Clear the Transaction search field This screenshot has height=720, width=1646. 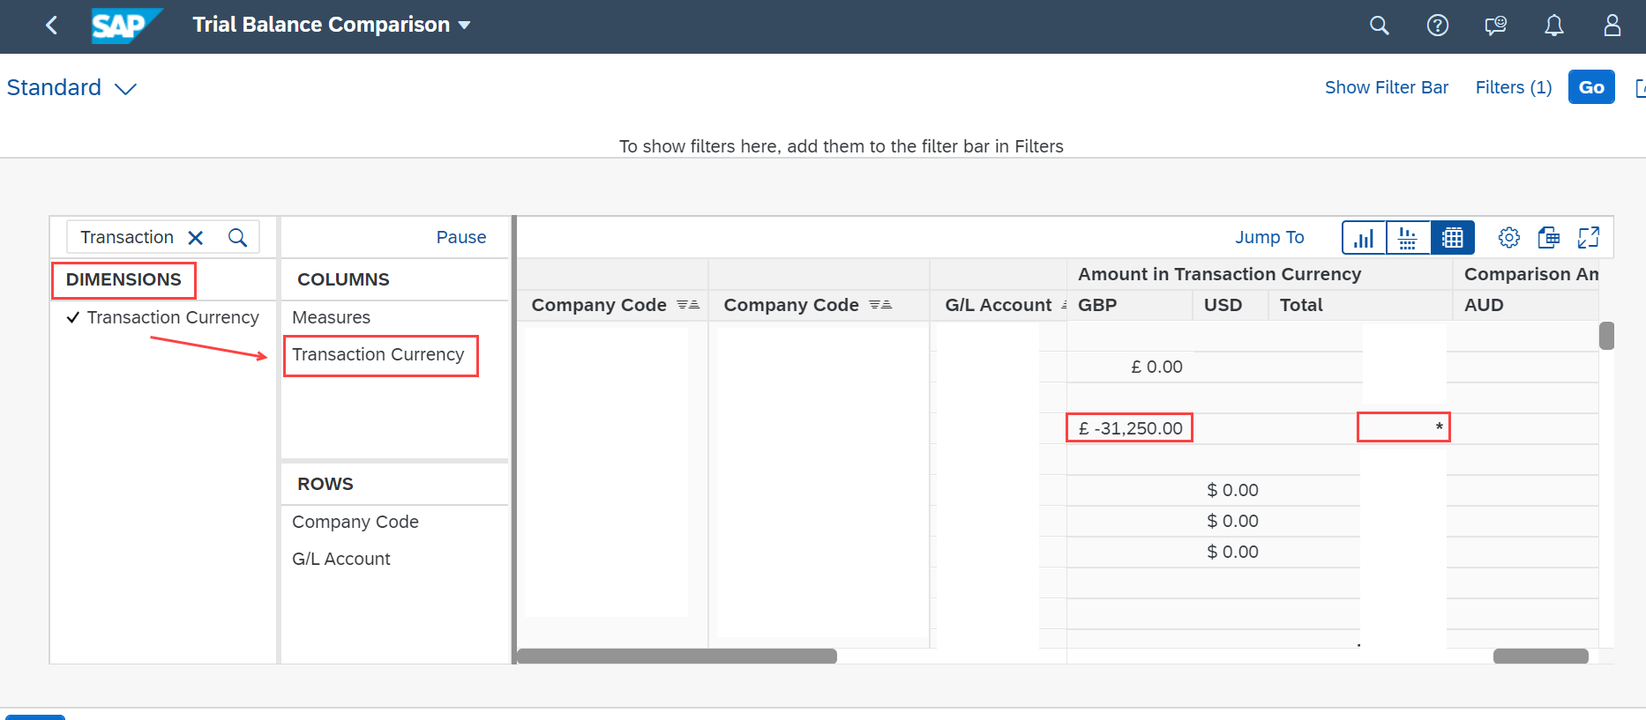click(x=196, y=238)
